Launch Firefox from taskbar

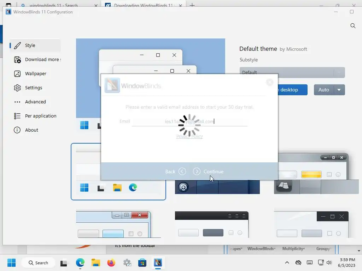pos(111,263)
